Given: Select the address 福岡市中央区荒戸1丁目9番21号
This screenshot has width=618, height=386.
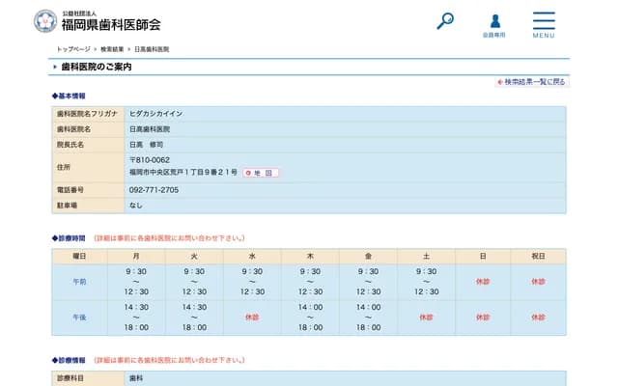Looking at the screenshot, I should [183, 172].
